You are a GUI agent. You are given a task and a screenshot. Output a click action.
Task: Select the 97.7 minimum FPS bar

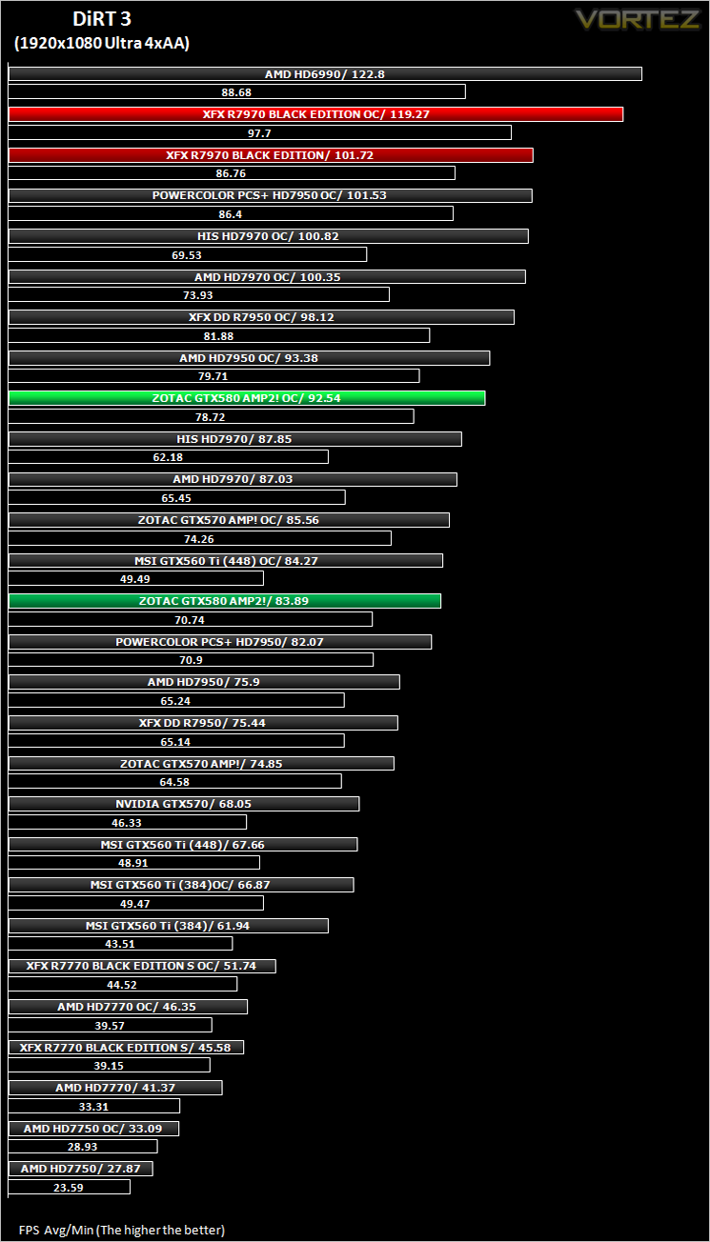[x=260, y=132]
